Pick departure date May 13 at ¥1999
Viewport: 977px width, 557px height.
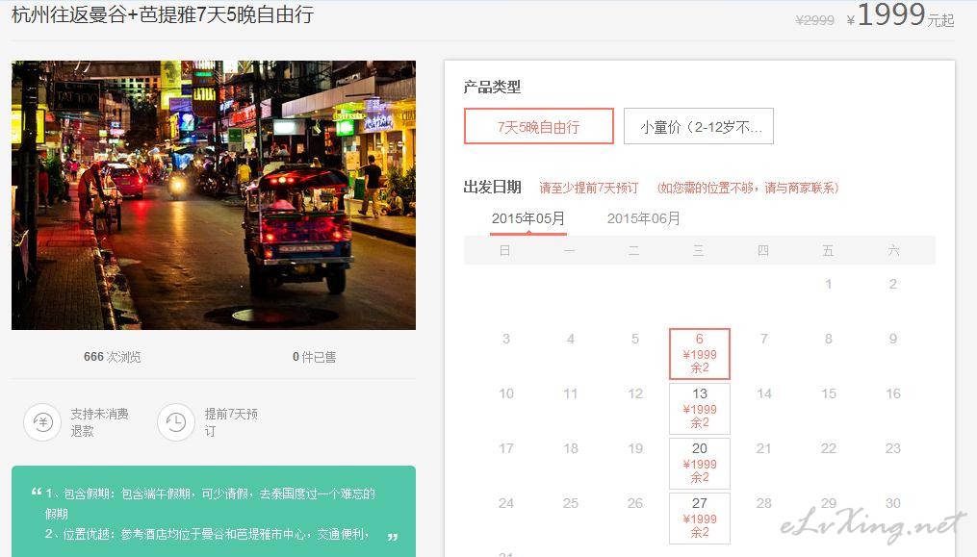pyautogui.click(x=700, y=409)
